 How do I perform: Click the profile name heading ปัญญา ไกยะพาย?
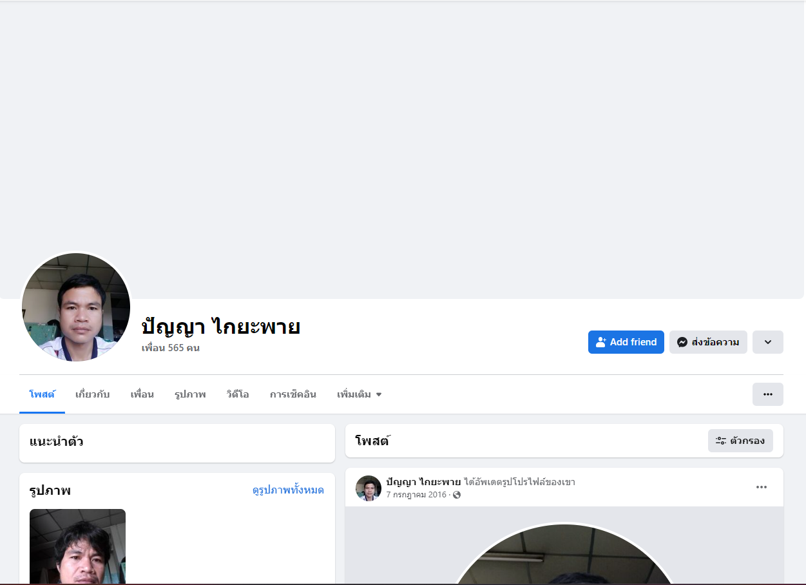pos(221,326)
